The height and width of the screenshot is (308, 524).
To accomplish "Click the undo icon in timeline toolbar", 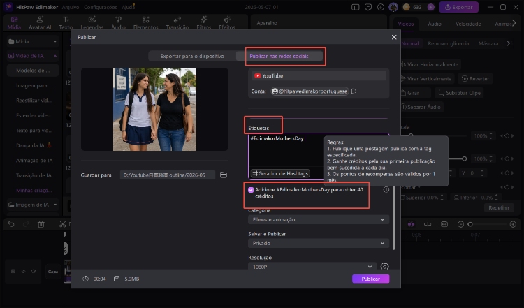I will [x=10, y=224].
